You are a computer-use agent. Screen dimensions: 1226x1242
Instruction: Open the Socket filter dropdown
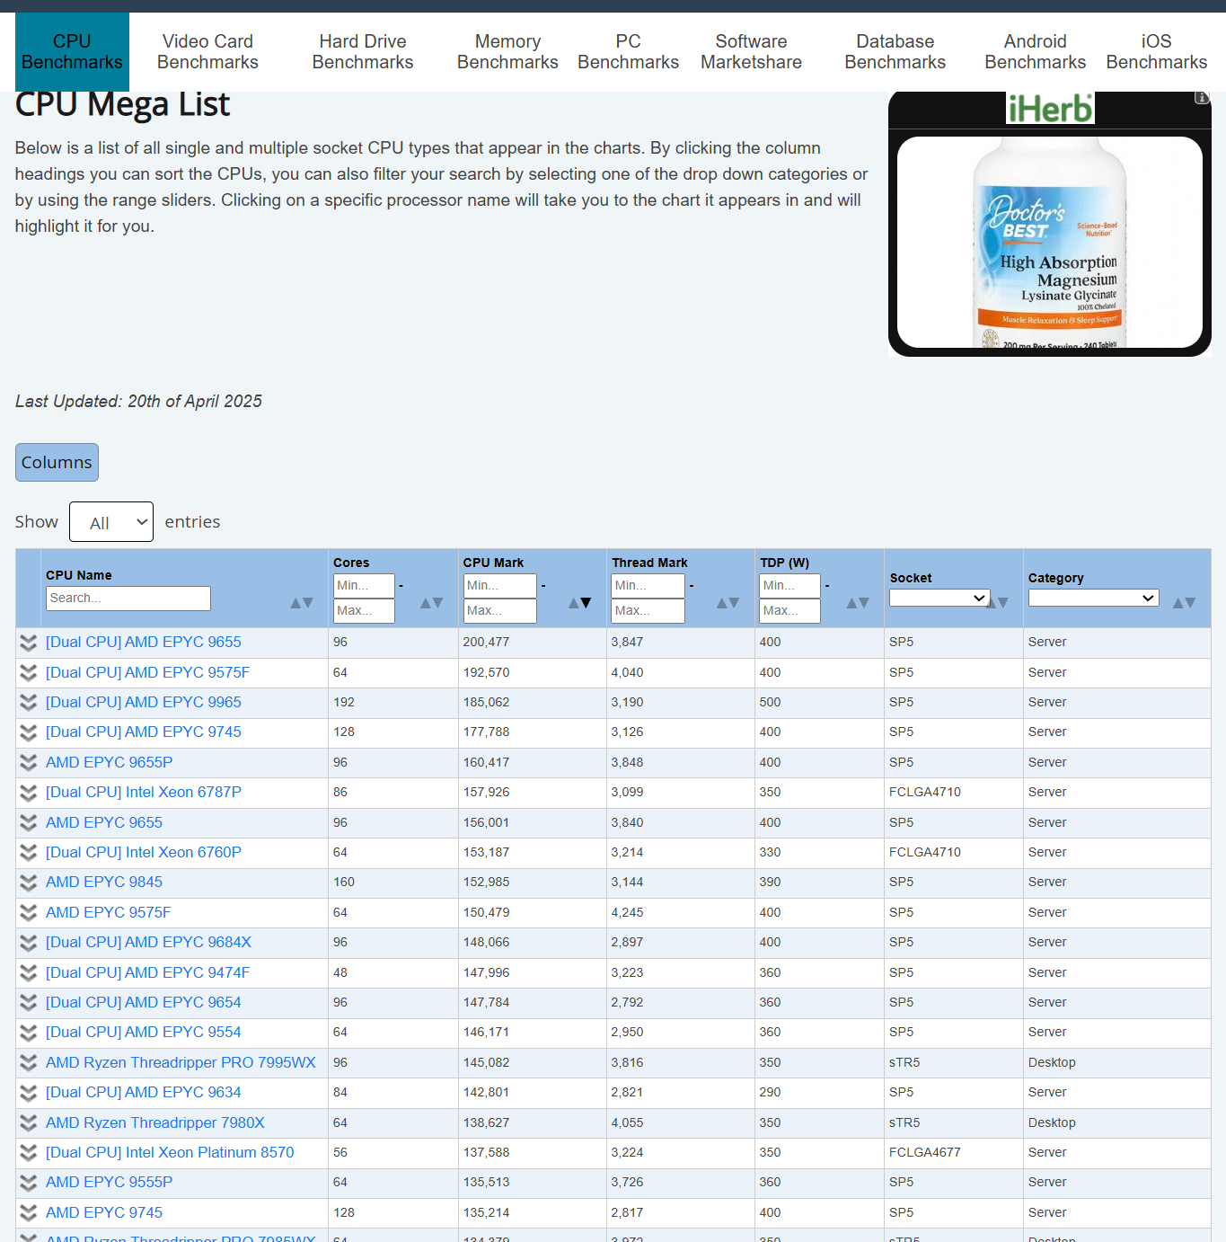tap(938, 598)
